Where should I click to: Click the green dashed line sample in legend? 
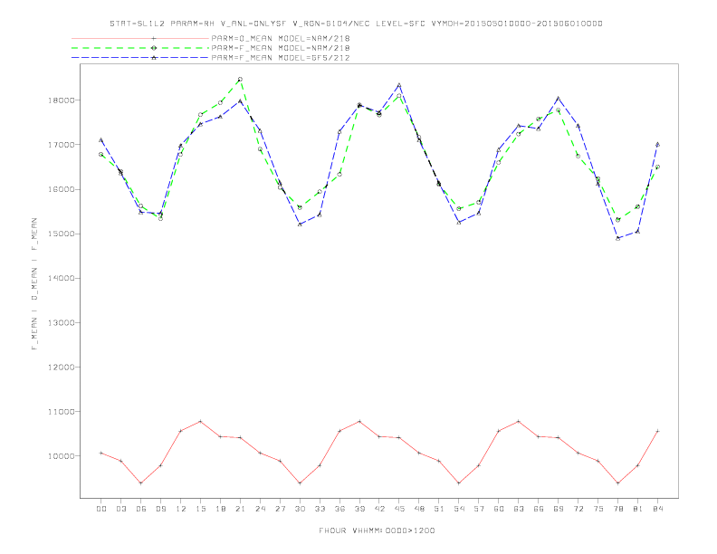(140, 48)
